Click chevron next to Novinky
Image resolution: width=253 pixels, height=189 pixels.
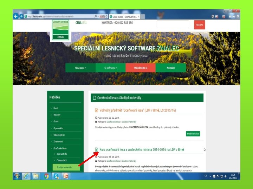(51, 115)
